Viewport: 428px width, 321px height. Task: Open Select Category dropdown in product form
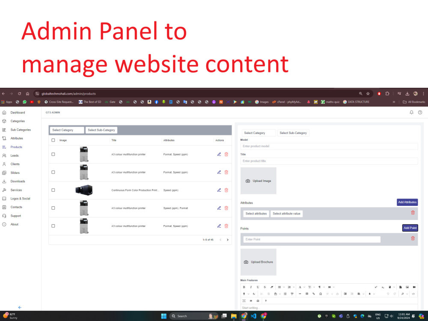pyautogui.click(x=259, y=133)
